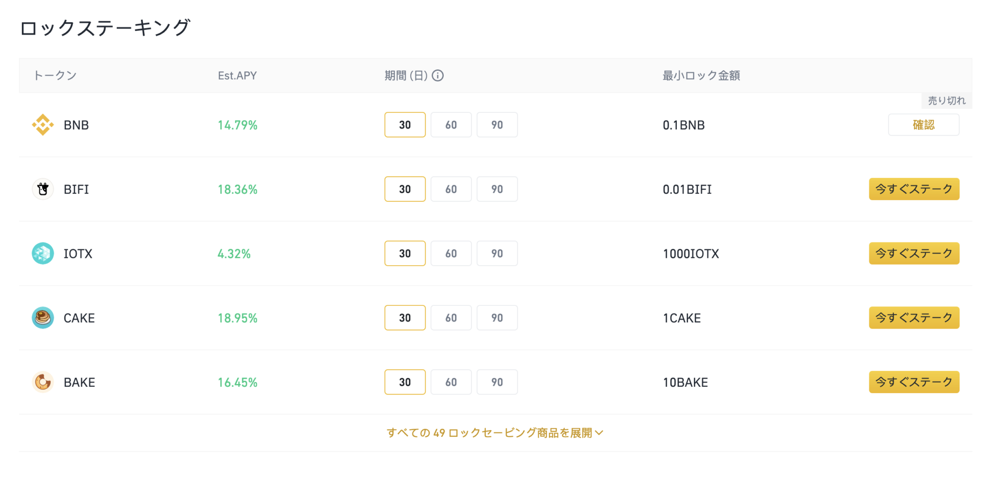Click 今すぐステーク in the CAKE row

pos(913,318)
